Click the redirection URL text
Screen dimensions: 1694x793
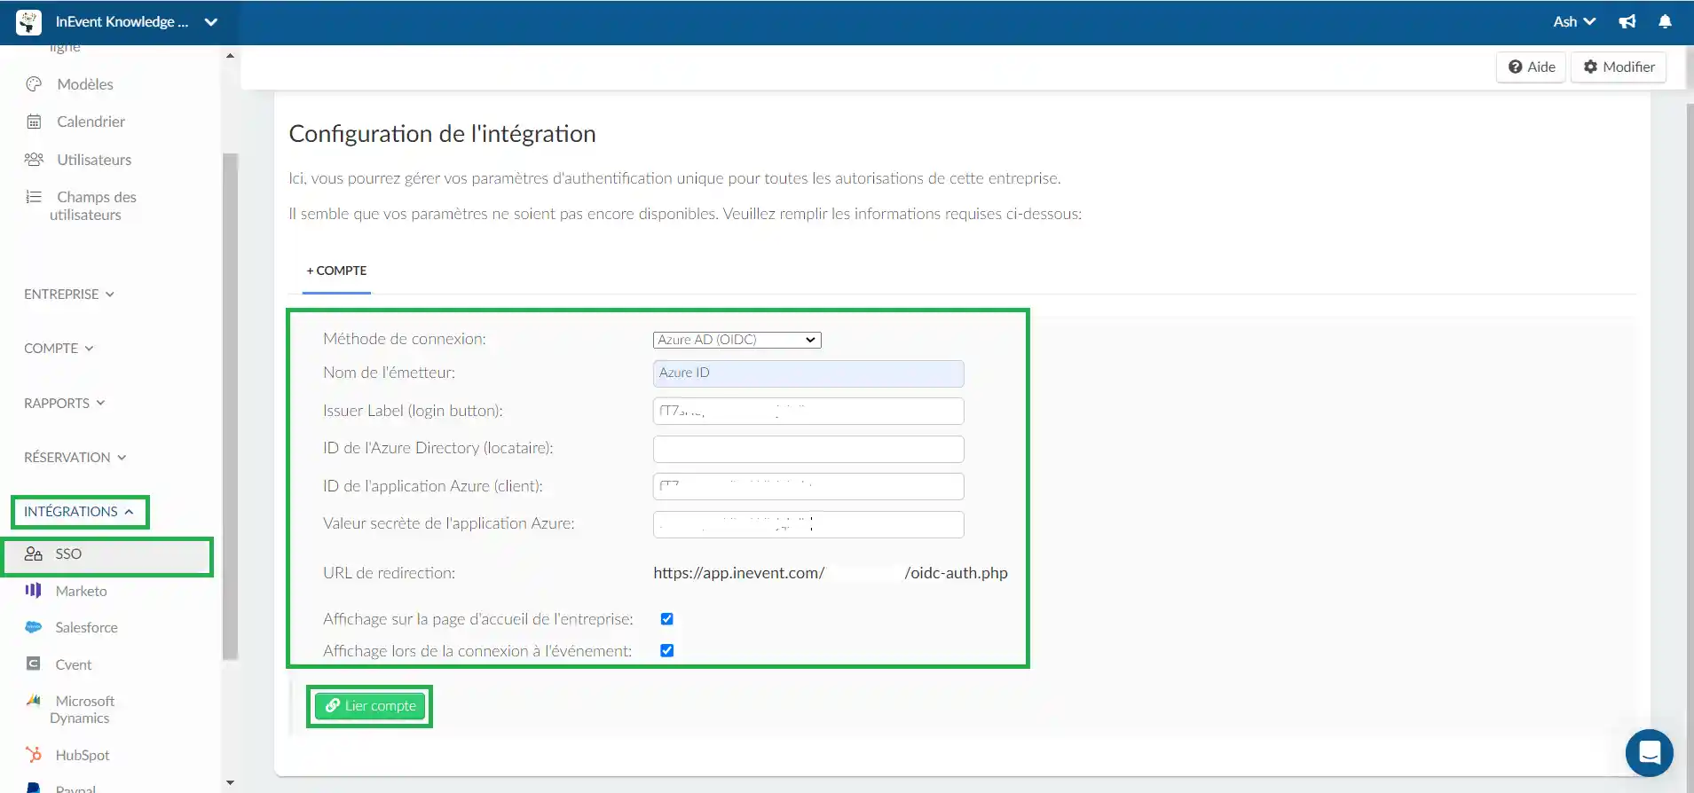[831, 573]
